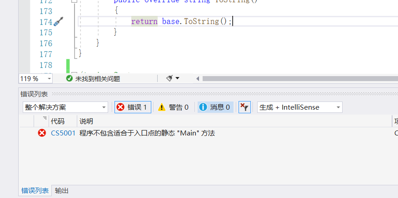This screenshot has height=198, width=398.
Task: Click the green check 未找到相关问题 indicator
Action: click(93, 79)
